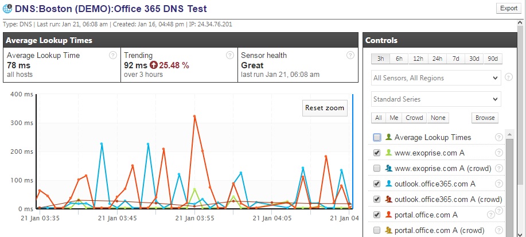Image resolution: width=526 pixels, height=237 pixels.
Task: Click the Average Lookup Times panel header
Action: pyautogui.click(x=181, y=40)
